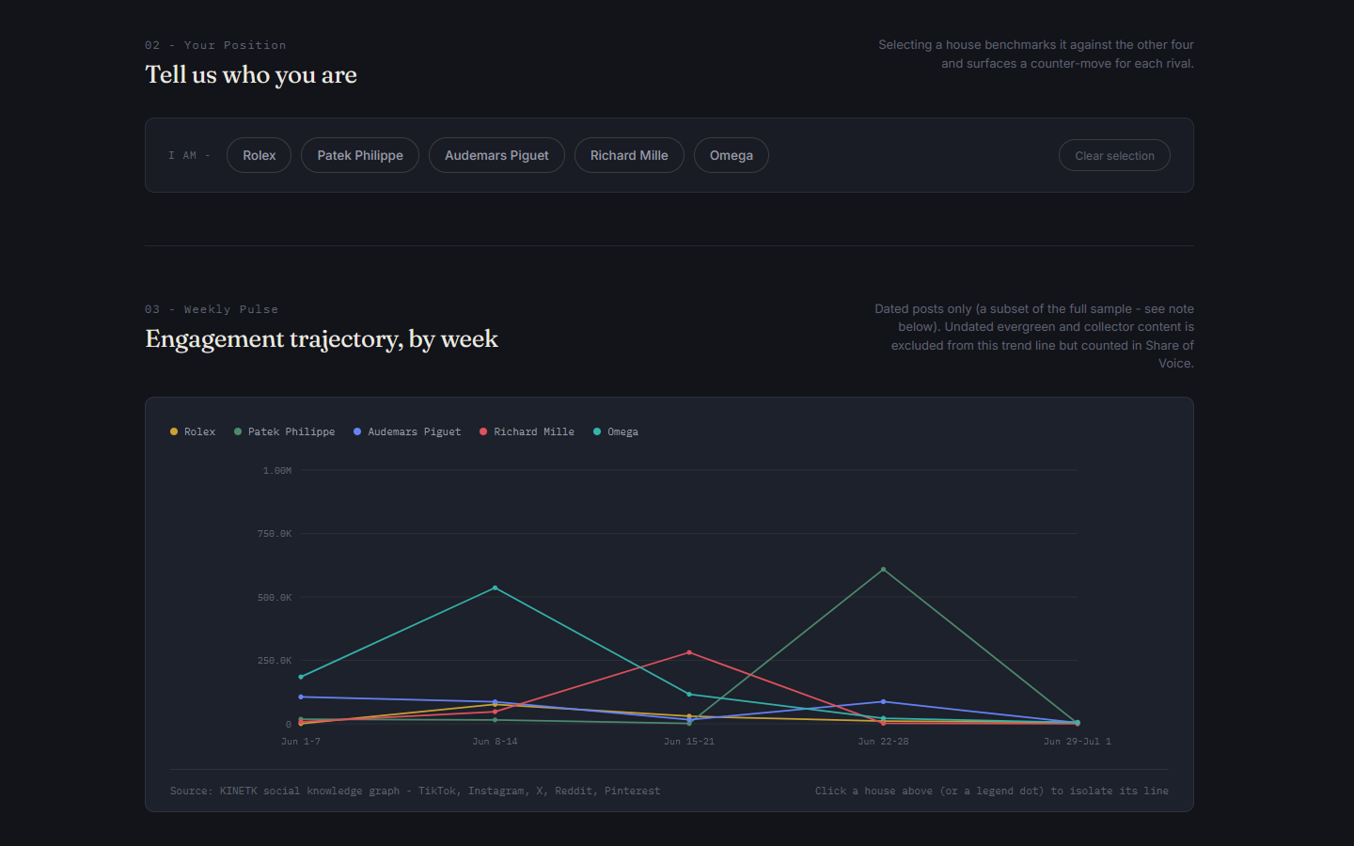The image size is (1354, 846).
Task: Isolate the Rolex legend label
Action: tap(199, 431)
